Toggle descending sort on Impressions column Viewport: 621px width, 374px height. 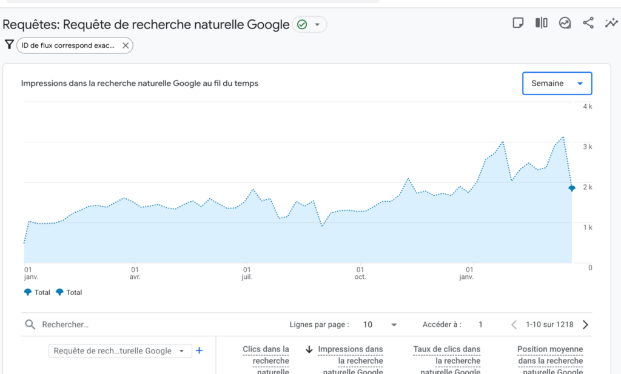[309, 349]
